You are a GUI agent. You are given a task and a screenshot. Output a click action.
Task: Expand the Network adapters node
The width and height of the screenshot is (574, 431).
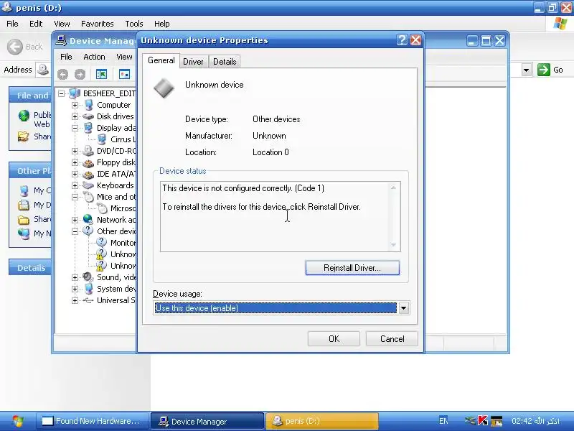pyautogui.click(x=75, y=220)
